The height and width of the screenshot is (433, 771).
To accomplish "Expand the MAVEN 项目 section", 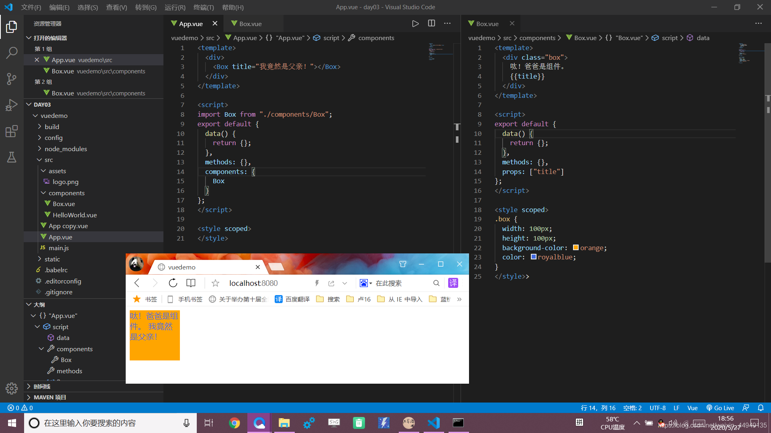I will click(x=50, y=397).
